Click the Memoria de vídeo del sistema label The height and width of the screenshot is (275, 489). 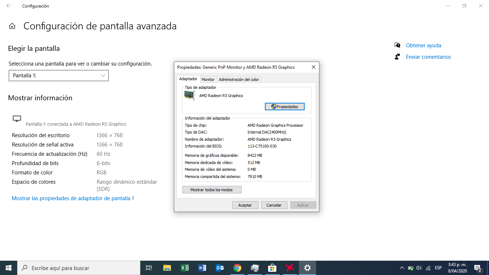tap(210, 169)
